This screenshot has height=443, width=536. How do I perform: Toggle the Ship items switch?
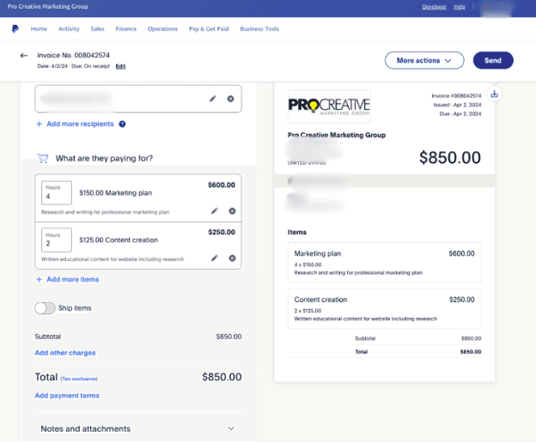coord(45,308)
